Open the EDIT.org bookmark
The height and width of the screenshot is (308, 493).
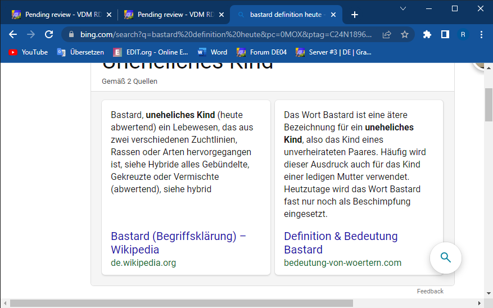pyautogui.click(x=151, y=52)
